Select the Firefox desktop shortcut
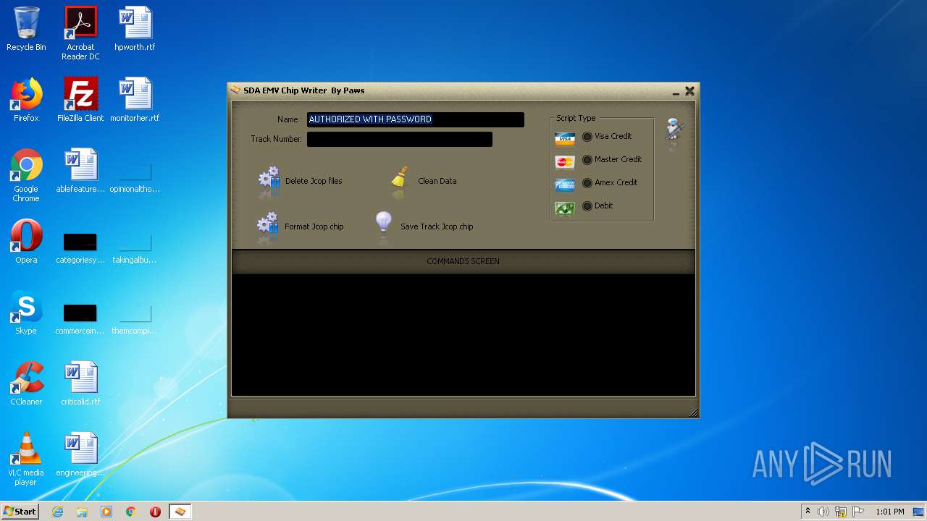The width and height of the screenshot is (927, 521). 26,100
